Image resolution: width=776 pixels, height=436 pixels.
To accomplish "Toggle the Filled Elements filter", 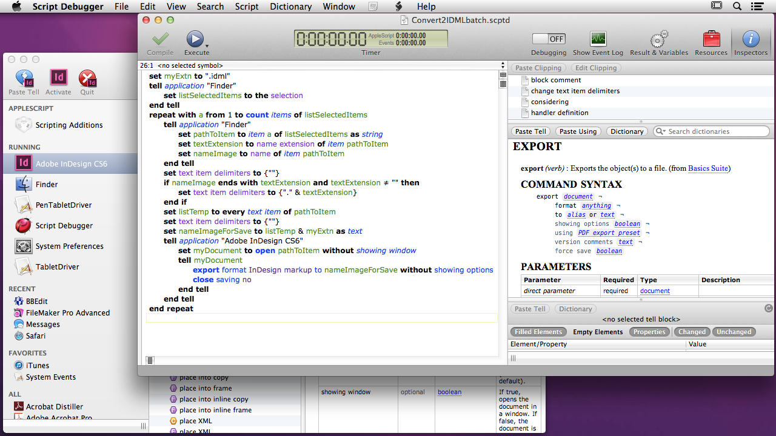I will pyautogui.click(x=538, y=332).
